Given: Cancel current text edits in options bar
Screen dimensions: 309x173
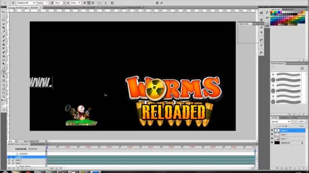Looking at the screenshot, I should click(x=157, y=3).
